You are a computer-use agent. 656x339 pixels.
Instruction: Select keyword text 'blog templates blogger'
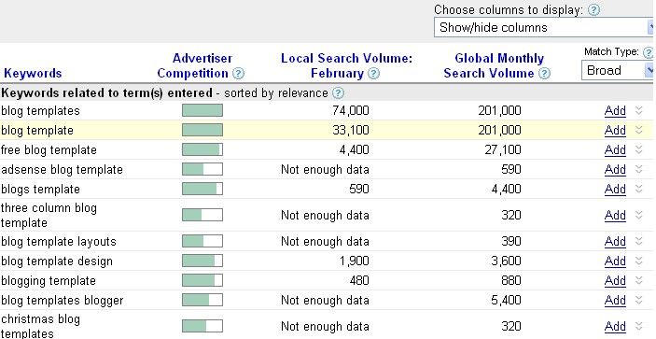tap(63, 301)
